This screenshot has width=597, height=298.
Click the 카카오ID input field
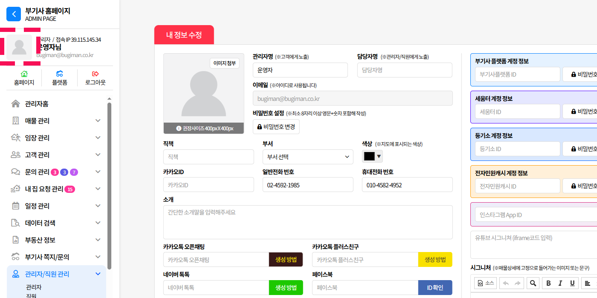point(209,185)
